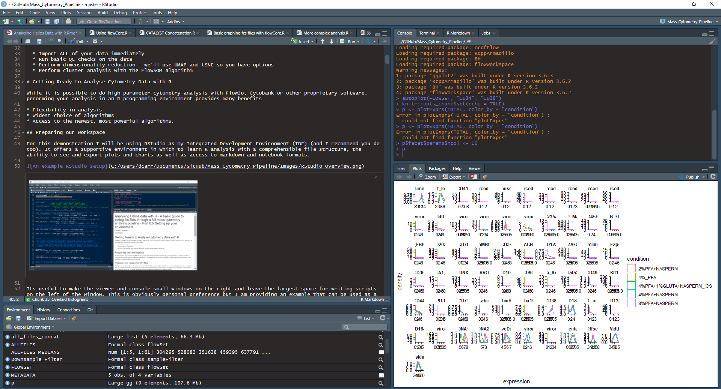Go to previous chunk arrow
Viewport: 721px width, 389px height.
[323, 41]
